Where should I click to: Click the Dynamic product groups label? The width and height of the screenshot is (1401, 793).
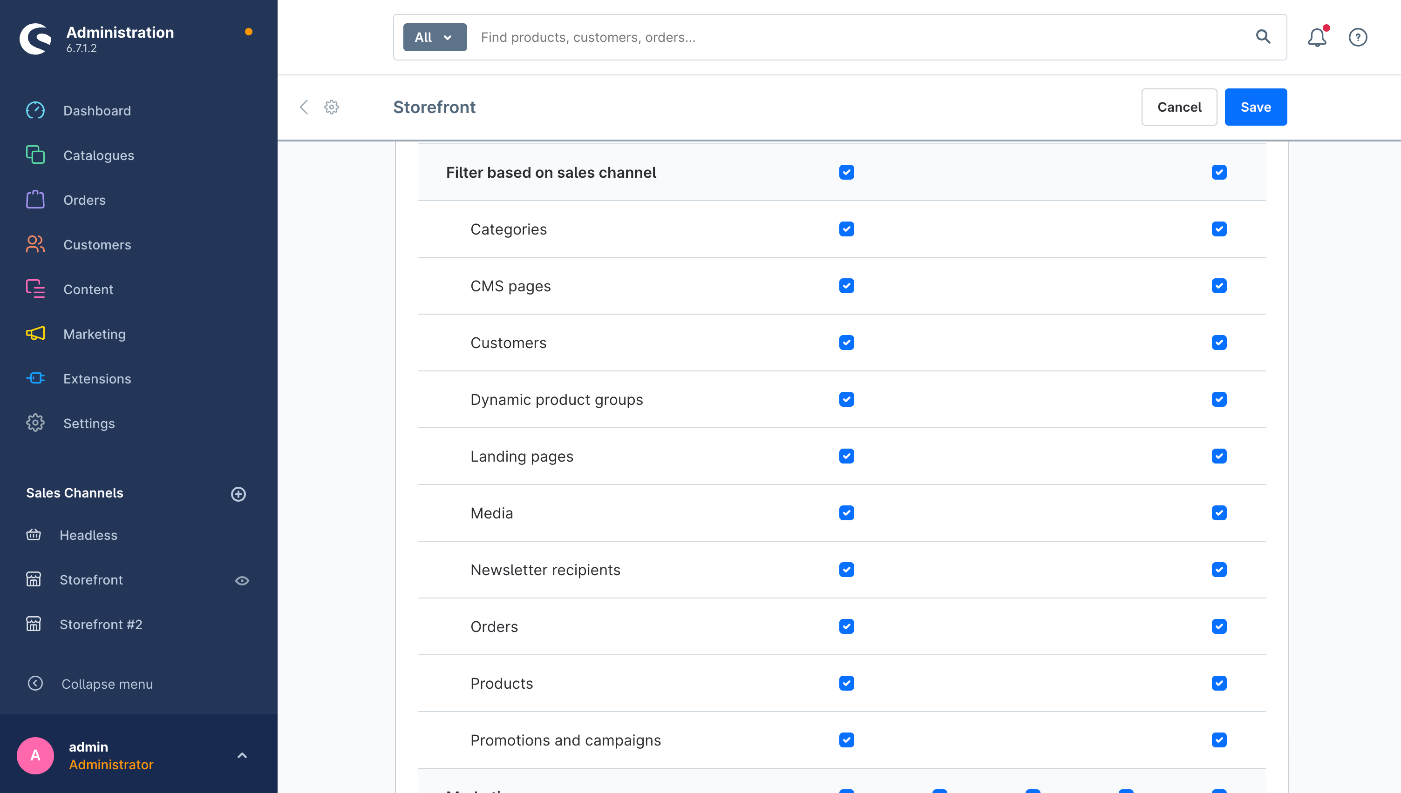[x=557, y=399]
